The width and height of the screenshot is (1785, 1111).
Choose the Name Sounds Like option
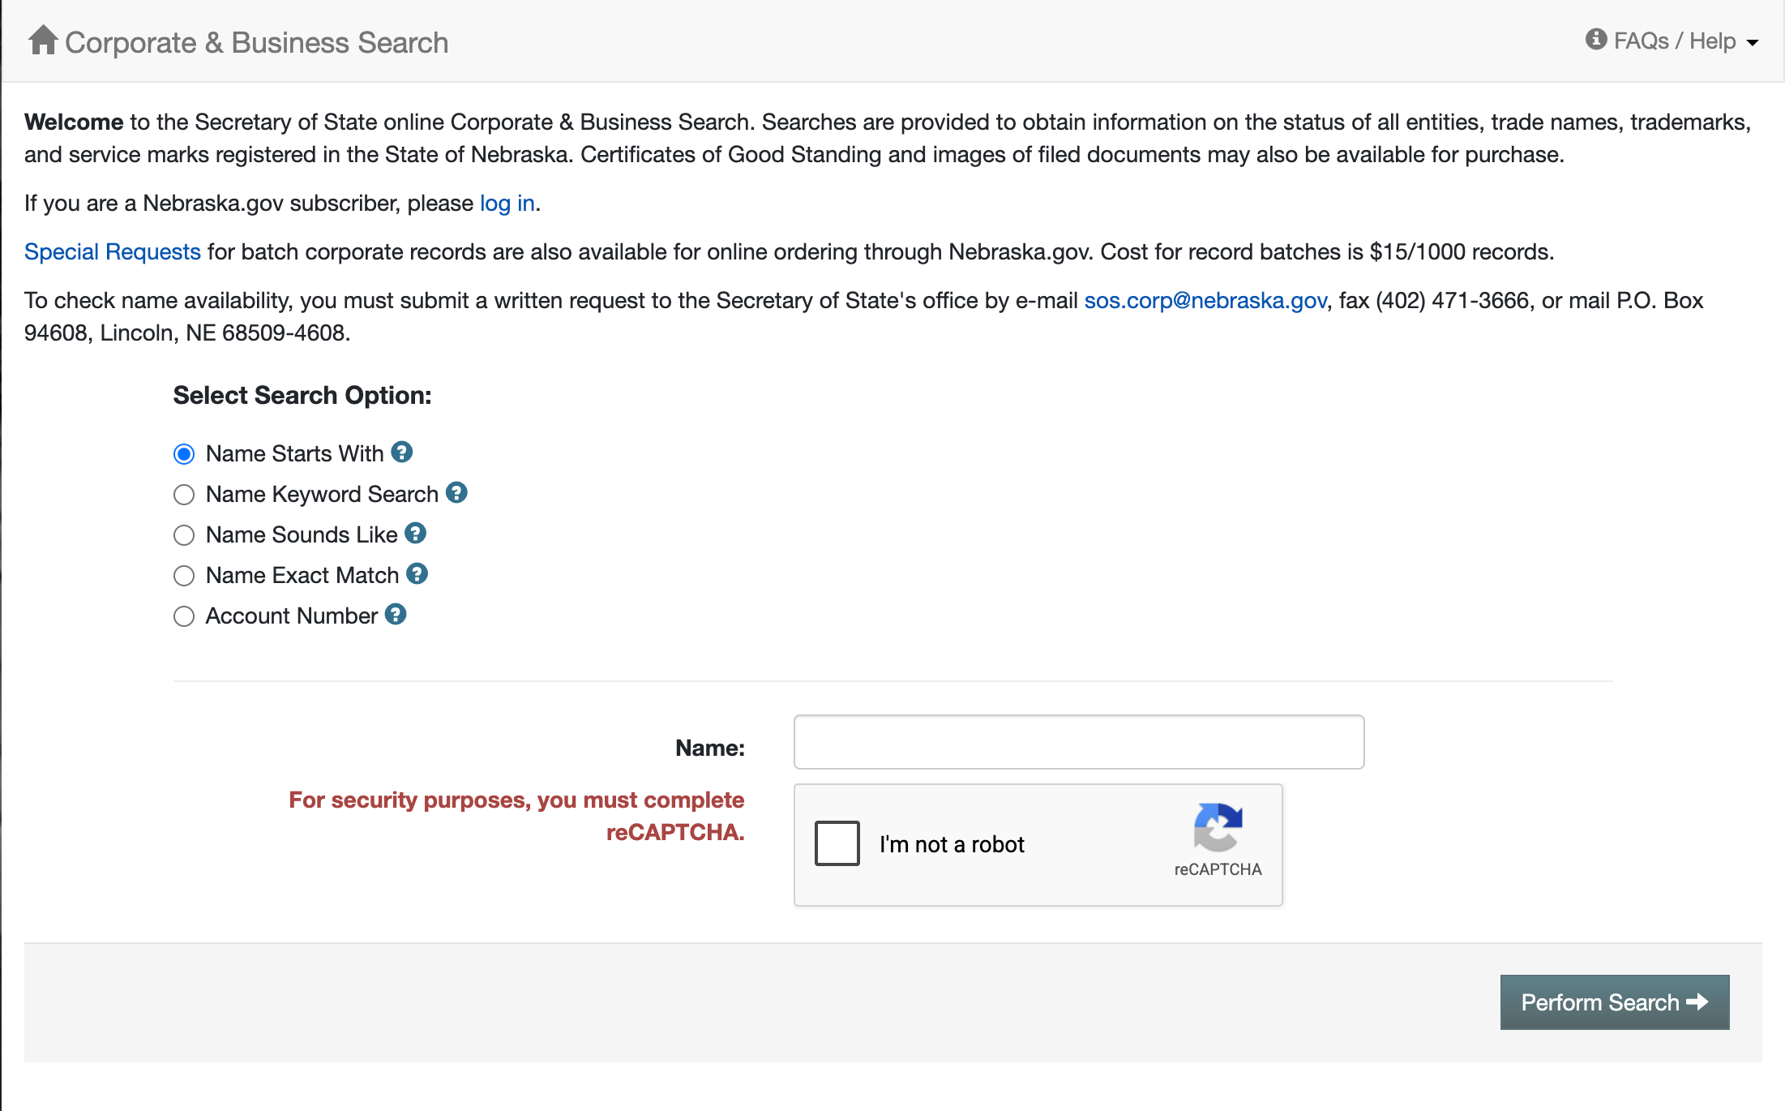click(x=184, y=535)
